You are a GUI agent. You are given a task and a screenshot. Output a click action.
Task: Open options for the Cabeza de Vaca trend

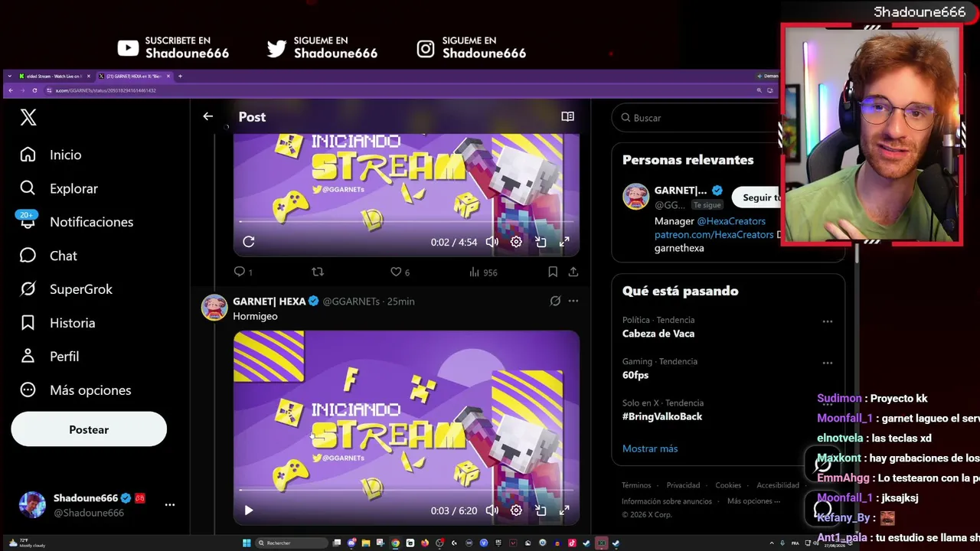[x=828, y=321]
